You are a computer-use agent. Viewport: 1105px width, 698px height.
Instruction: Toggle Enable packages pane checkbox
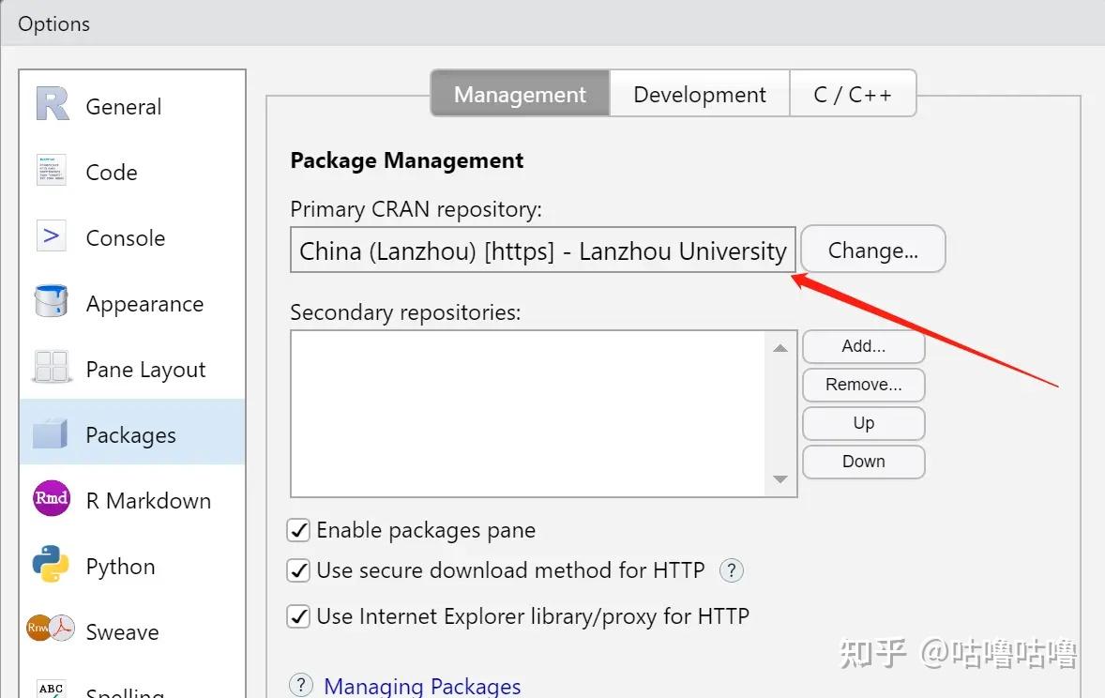pos(298,530)
